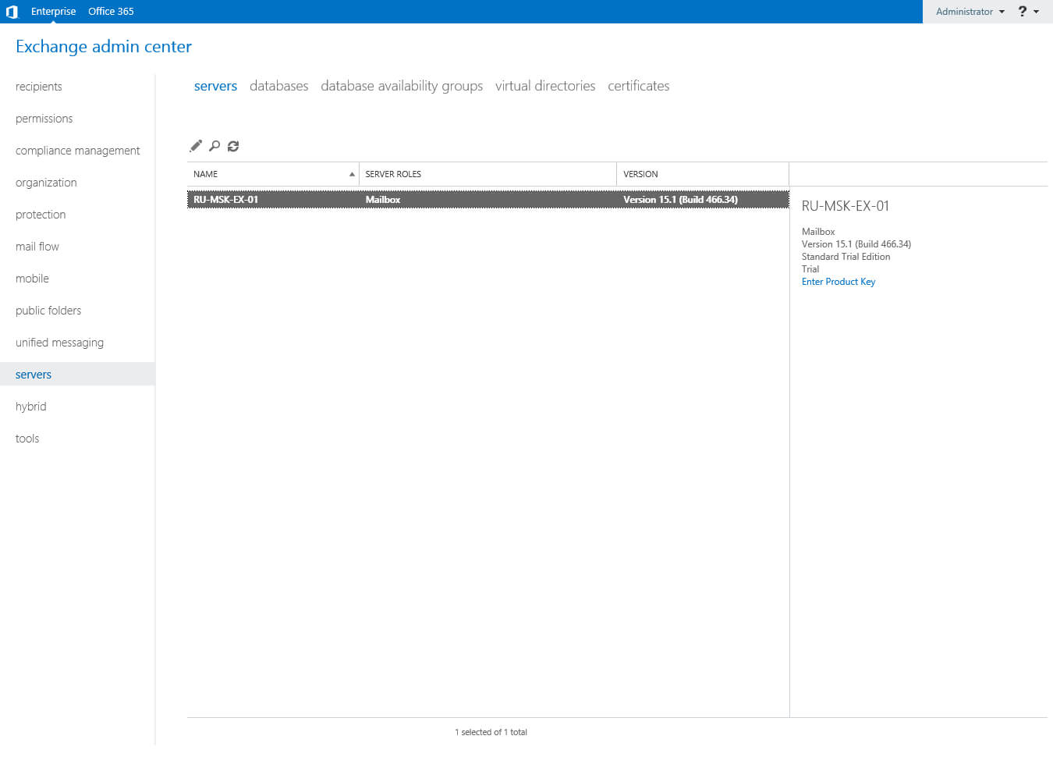Open unified messaging section
1053x757 pixels.
(59, 343)
